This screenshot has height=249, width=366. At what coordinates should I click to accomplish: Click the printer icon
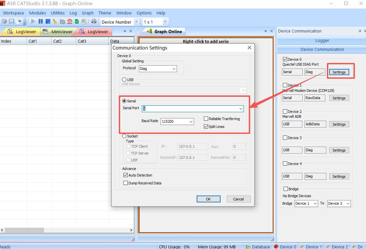pos(94,21)
